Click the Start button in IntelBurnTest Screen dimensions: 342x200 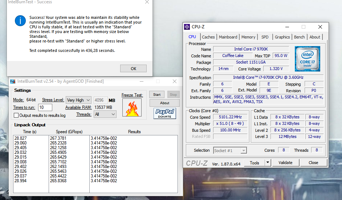click(156, 95)
